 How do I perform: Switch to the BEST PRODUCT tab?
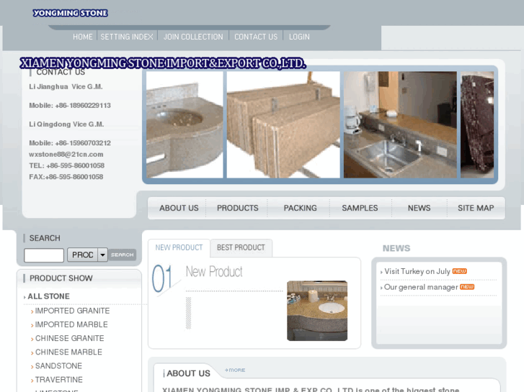(x=241, y=247)
